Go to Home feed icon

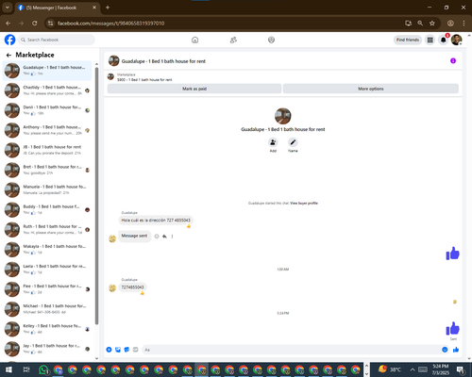(194, 40)
